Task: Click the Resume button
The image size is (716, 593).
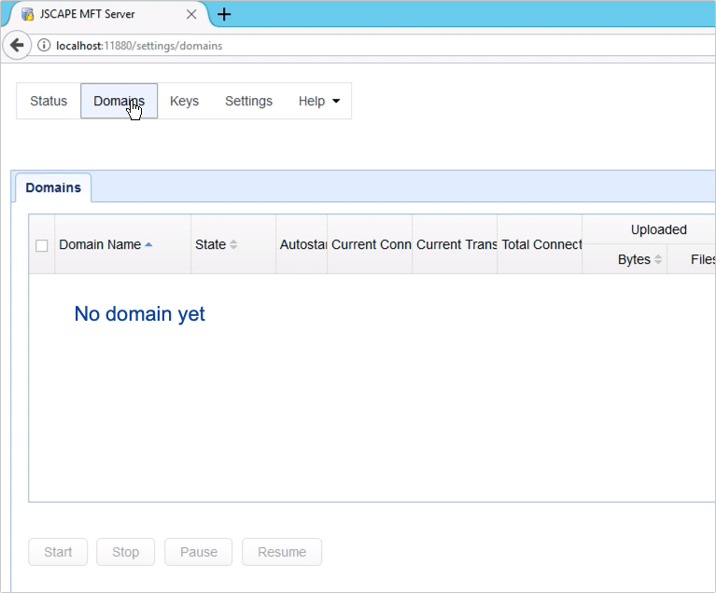Action: click(x=282, y=552)
